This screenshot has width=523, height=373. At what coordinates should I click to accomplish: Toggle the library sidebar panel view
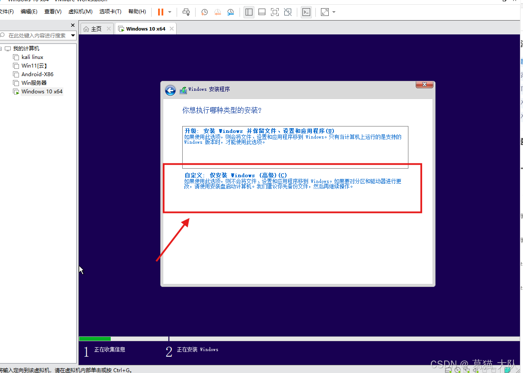249,12
